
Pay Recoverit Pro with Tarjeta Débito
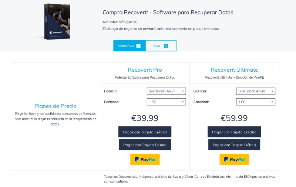pyautogui.click(x=145, y=145)
